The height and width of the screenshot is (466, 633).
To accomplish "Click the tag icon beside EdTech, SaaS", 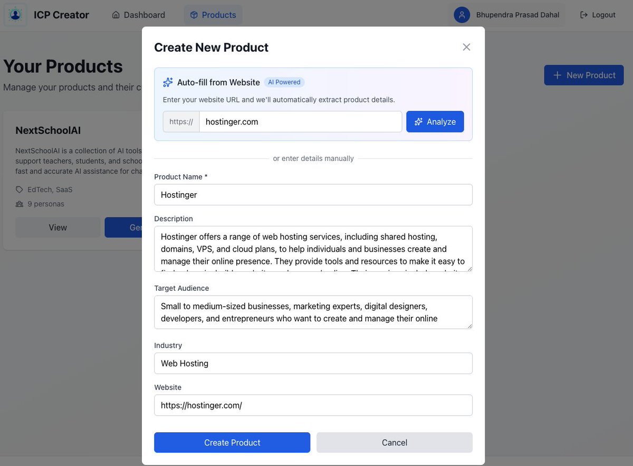I will coord(20,189).
